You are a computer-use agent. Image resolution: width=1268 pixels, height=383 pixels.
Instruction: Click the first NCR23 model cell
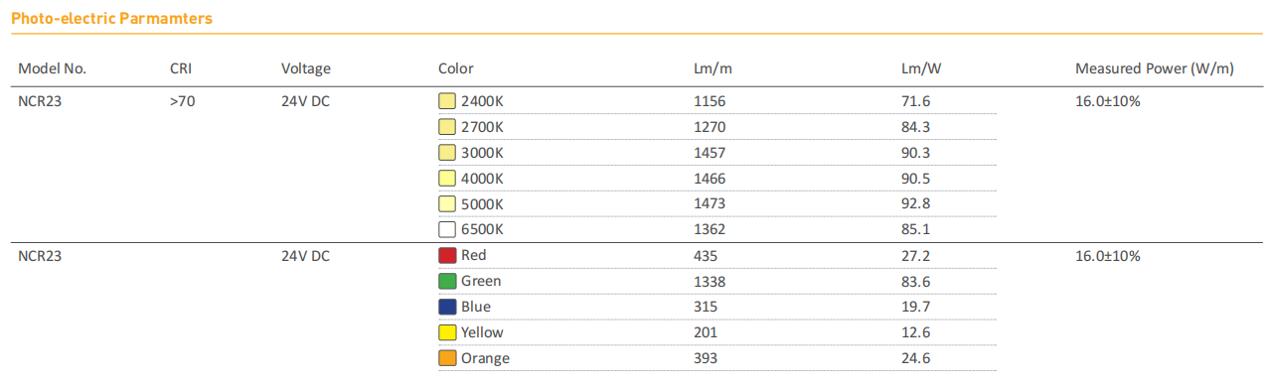tap(40, 101)
